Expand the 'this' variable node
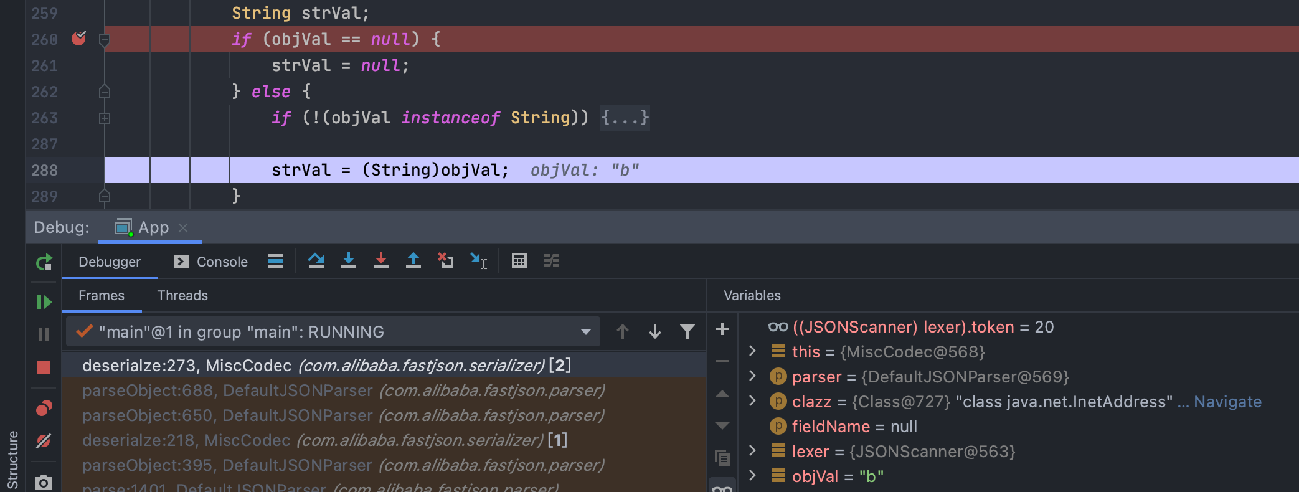Image resolution: width=1299 pixels, height=492 pixels. pyautogui.click(x=752, y=351)
